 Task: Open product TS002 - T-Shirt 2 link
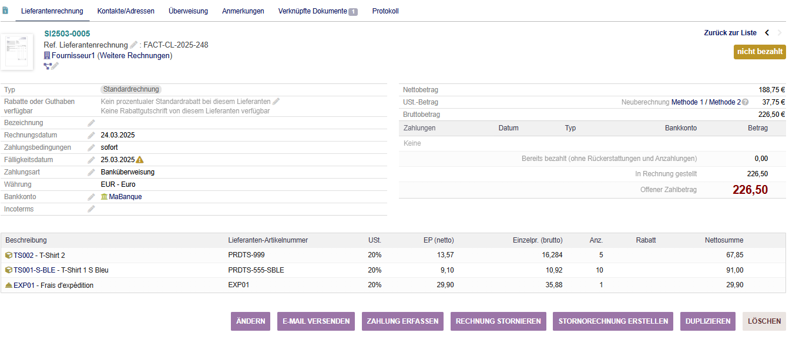click(39, 255)
